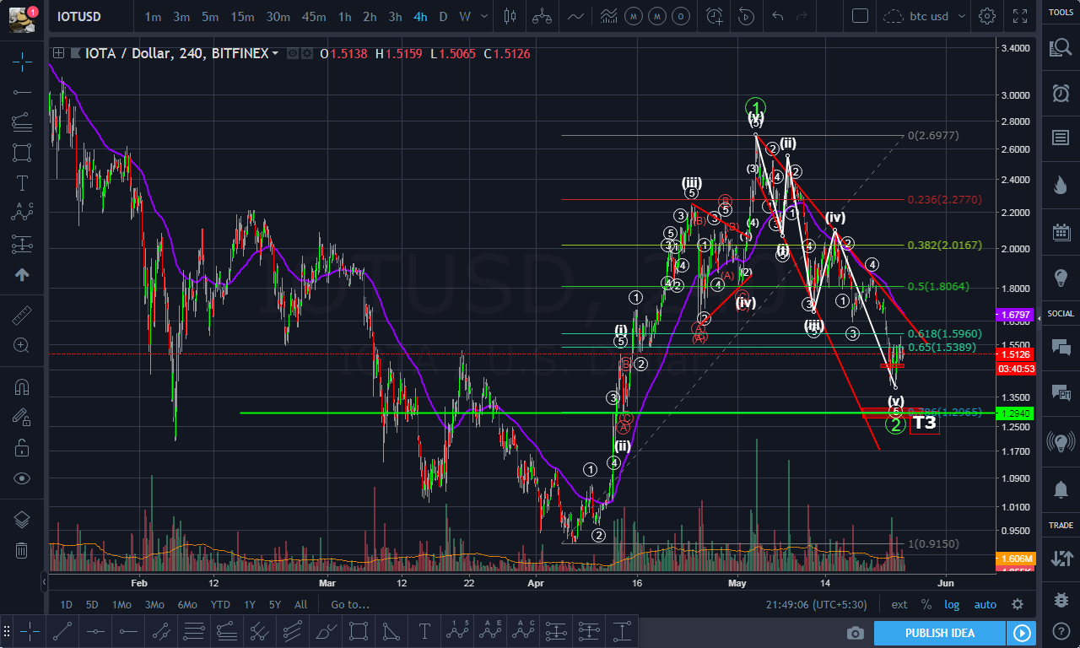Activate the zoom-in magnifier tool
This screenshot has width=1080, height=648.
point(22,345)
